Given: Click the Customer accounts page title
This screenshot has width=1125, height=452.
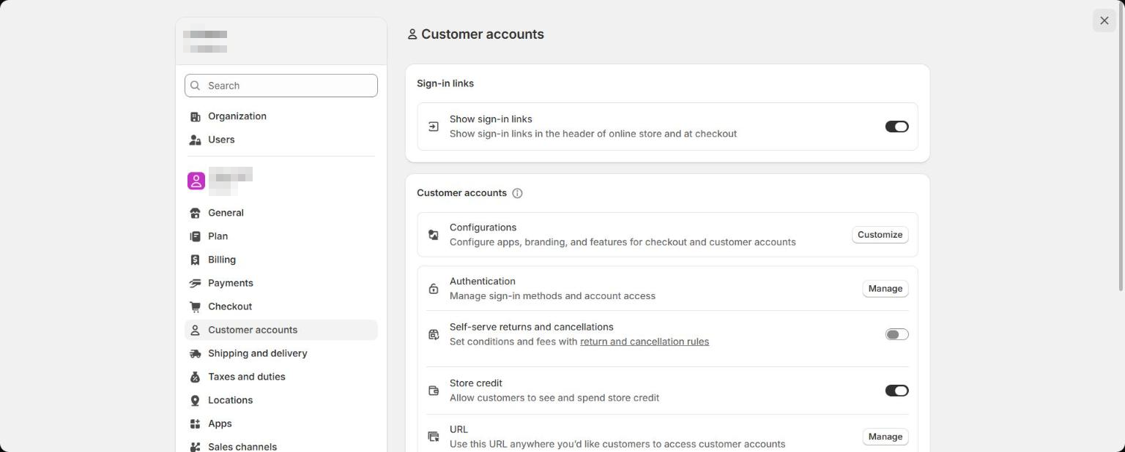Looking at the screenshot, I should tap(483, 34).
